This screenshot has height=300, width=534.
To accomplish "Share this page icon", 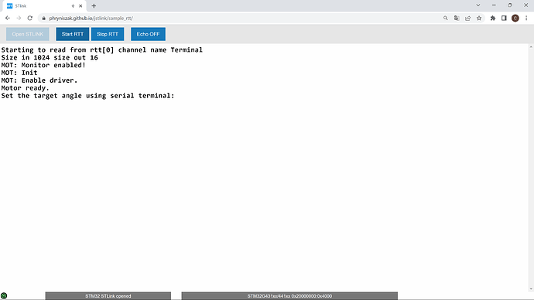I will point(468,18).
